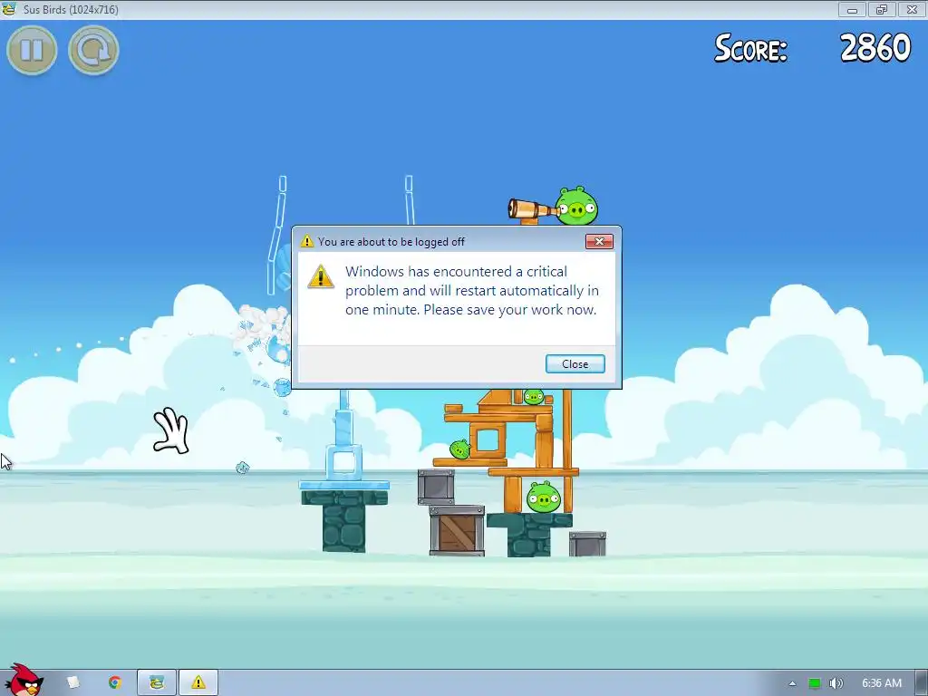The height and width of the screenshot is (696, 928).
Task: Restart the level with the circular arrow button
Action: coord(93,51)
